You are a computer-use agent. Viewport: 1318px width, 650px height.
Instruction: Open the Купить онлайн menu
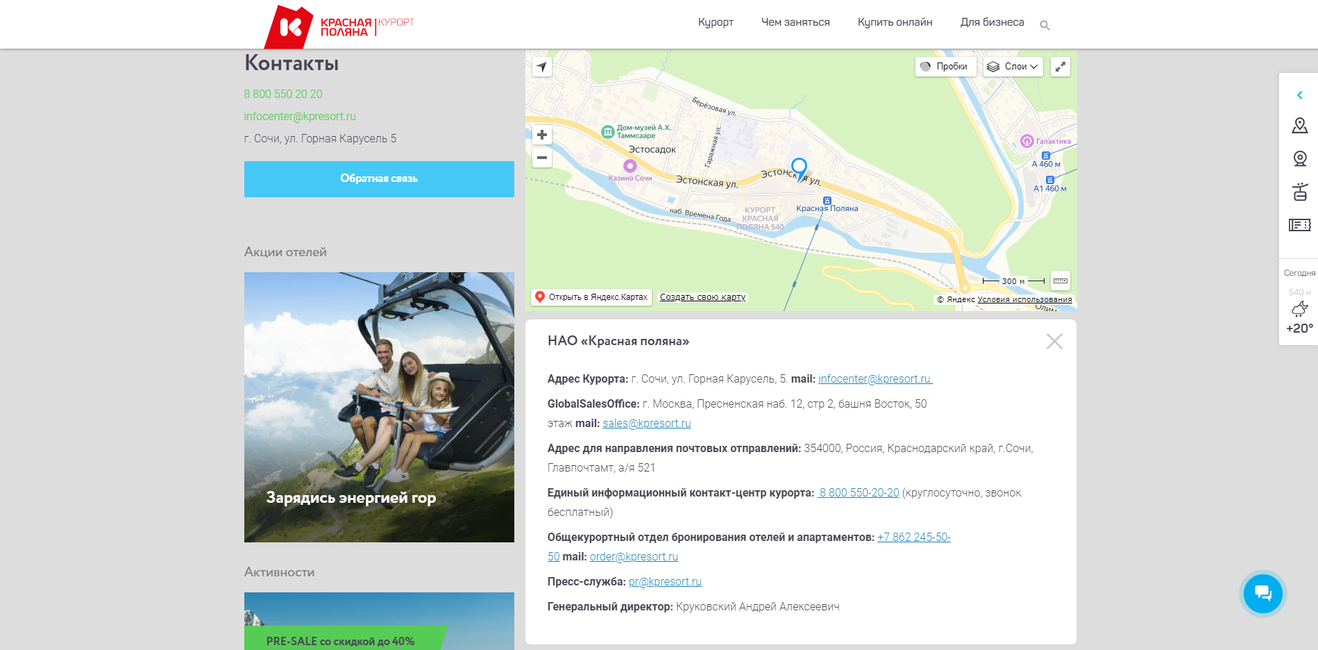[895, 22]
